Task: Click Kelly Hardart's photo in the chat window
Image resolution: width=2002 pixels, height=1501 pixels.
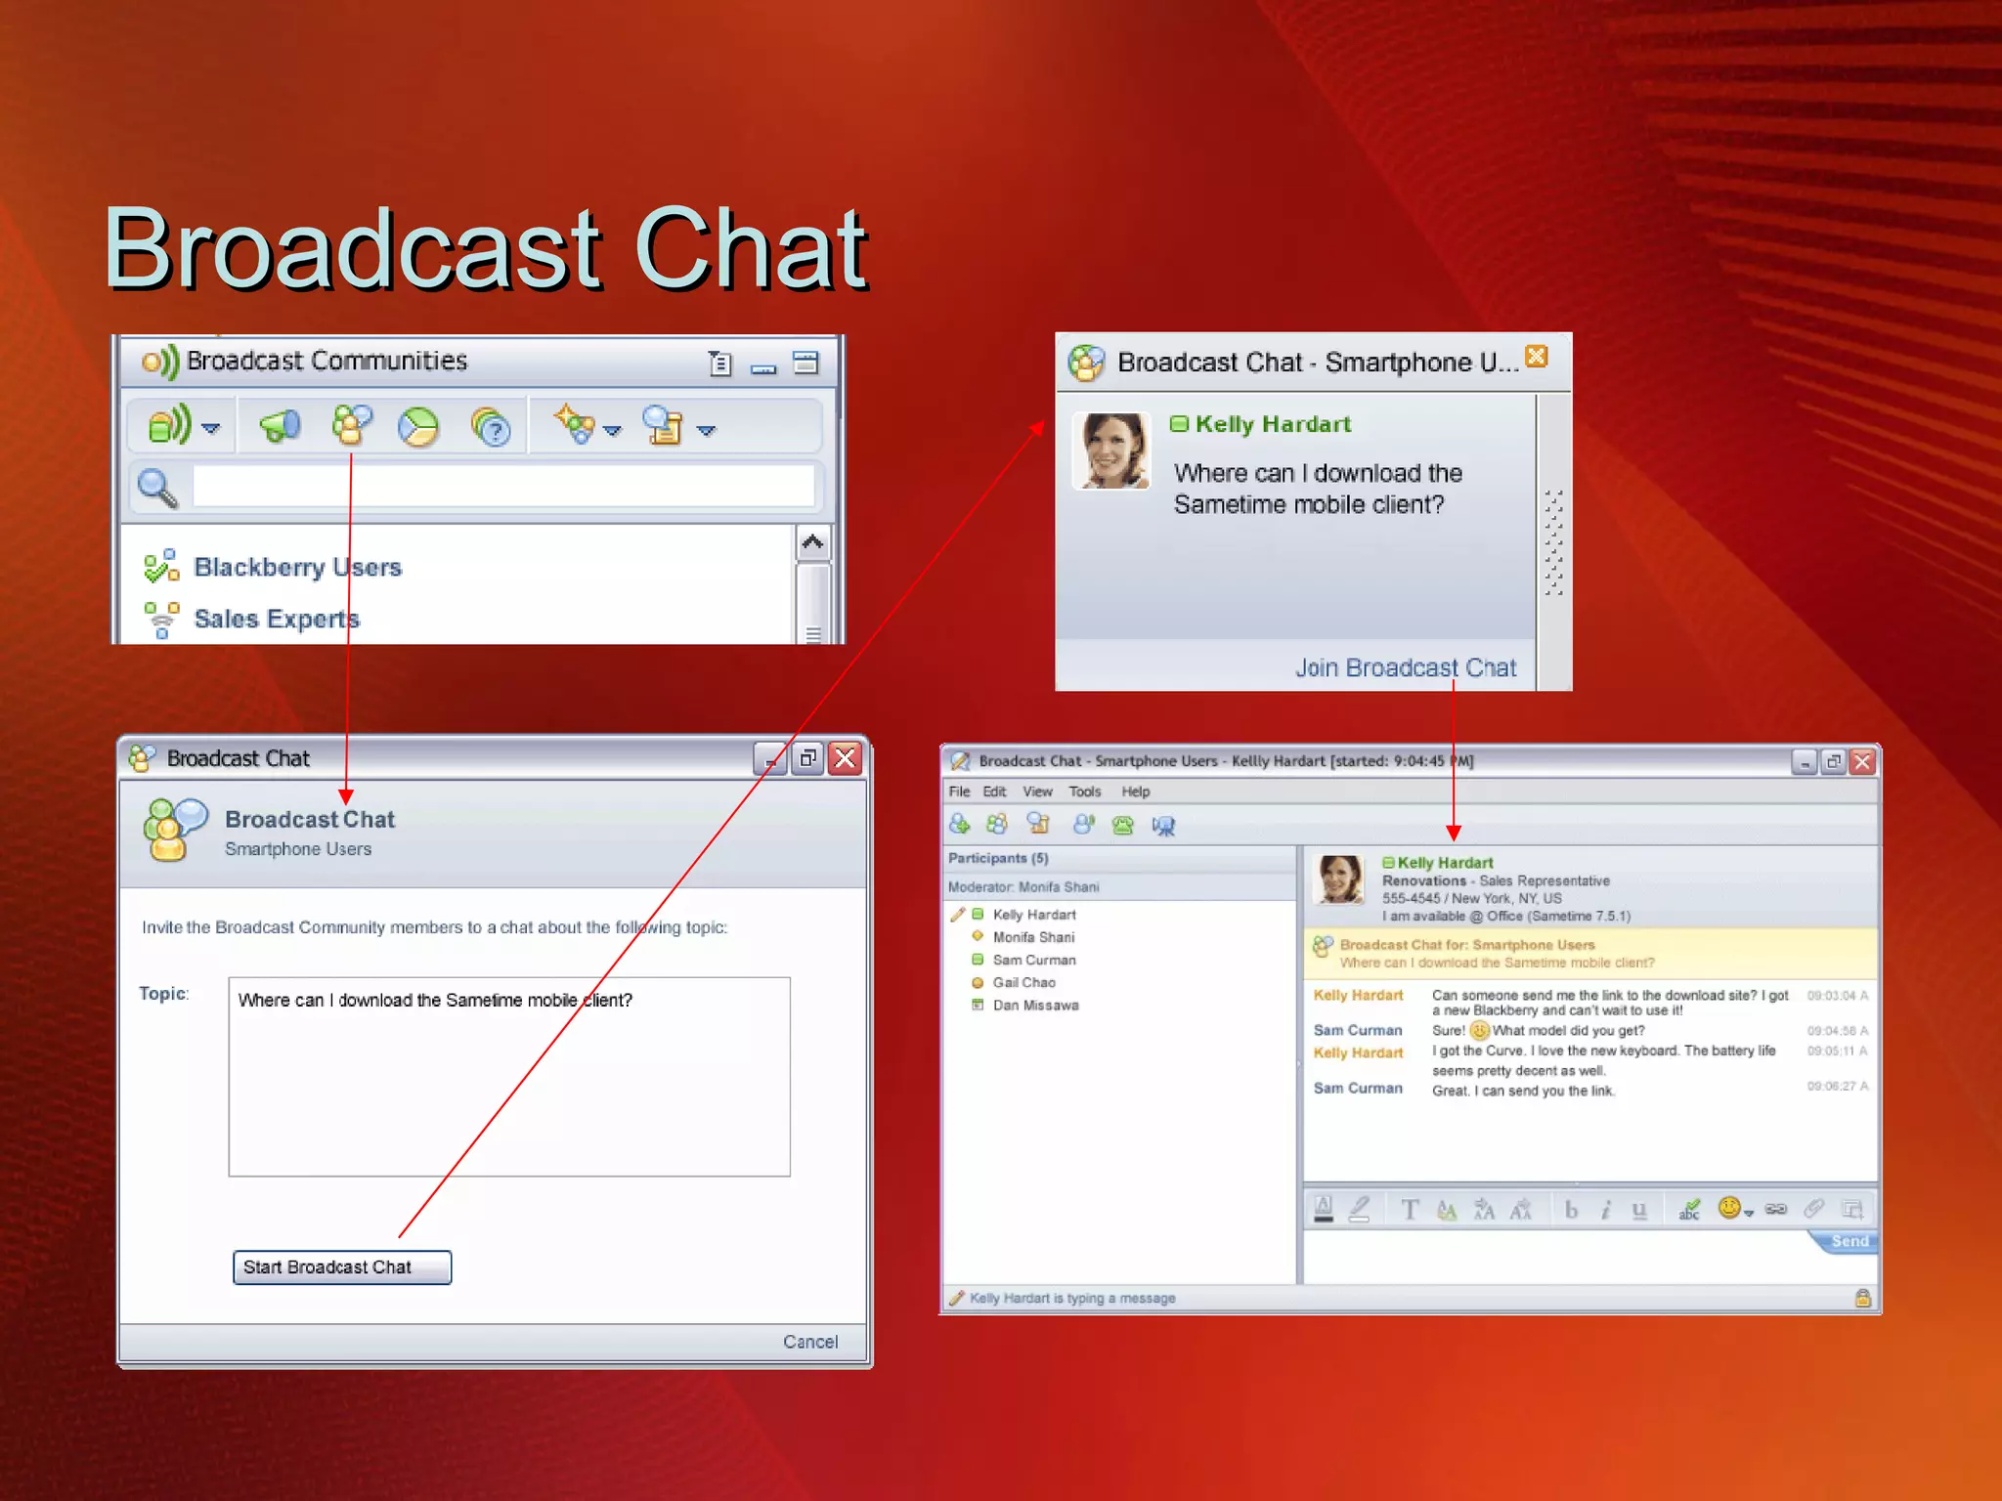Action: tap(1339, 879)
